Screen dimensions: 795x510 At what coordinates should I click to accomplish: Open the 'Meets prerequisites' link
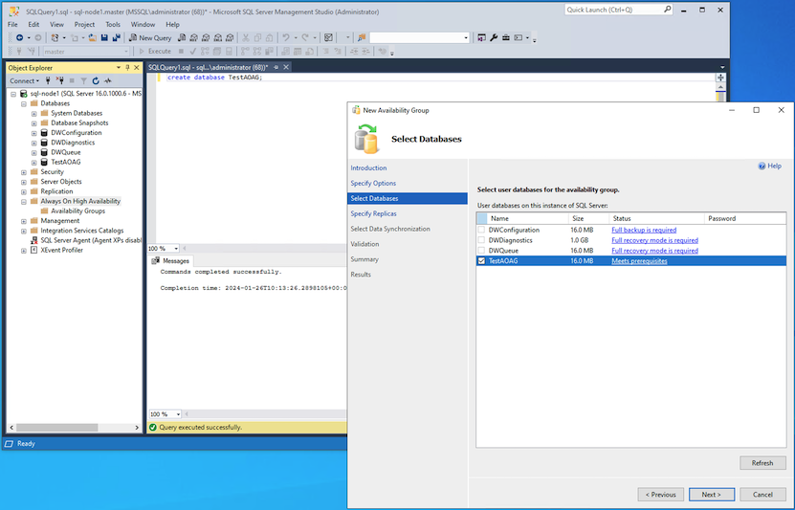click(639, 260)
